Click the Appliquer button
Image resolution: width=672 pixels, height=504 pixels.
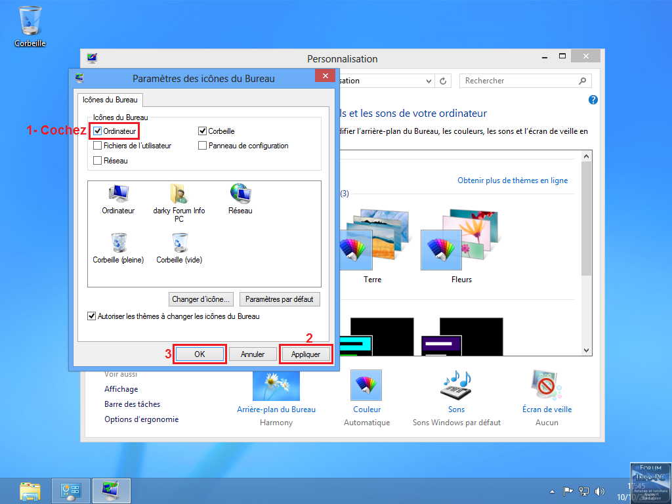306,354
